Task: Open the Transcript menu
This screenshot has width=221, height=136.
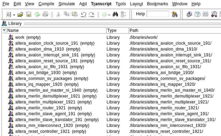Action: [x=101, y=4]
